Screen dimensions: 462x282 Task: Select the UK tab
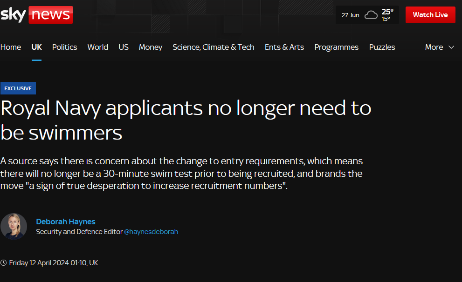[36, 47]
